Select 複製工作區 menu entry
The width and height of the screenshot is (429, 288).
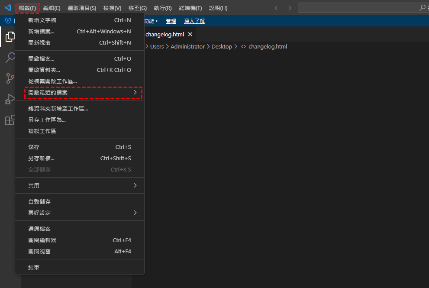click(80, 131)
